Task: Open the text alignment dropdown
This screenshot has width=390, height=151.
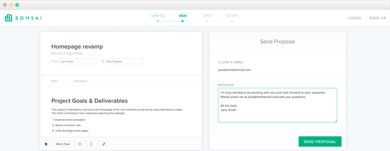Action: (94, 144)
